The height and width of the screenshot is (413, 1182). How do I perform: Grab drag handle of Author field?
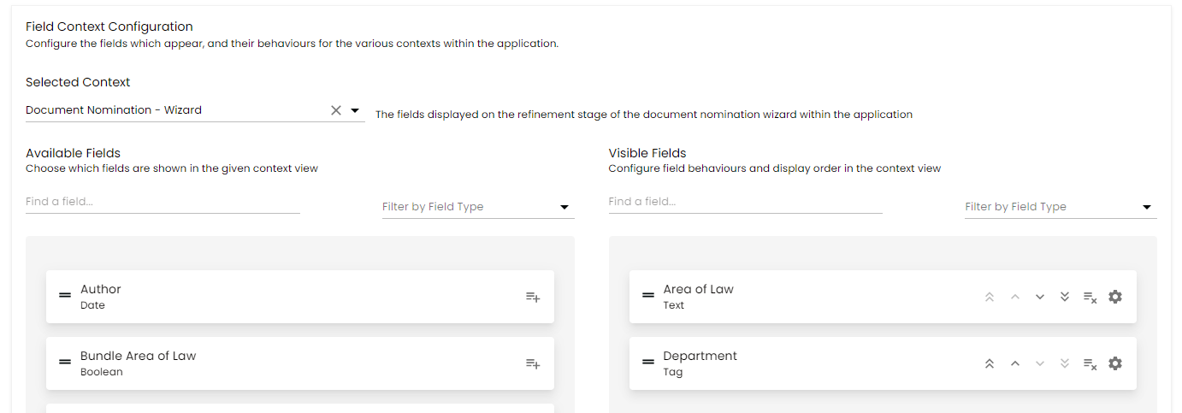click(65, 295)
